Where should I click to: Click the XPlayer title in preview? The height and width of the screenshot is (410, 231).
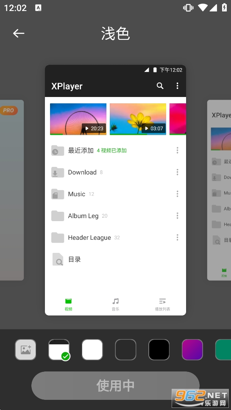[x=67, y=86]
